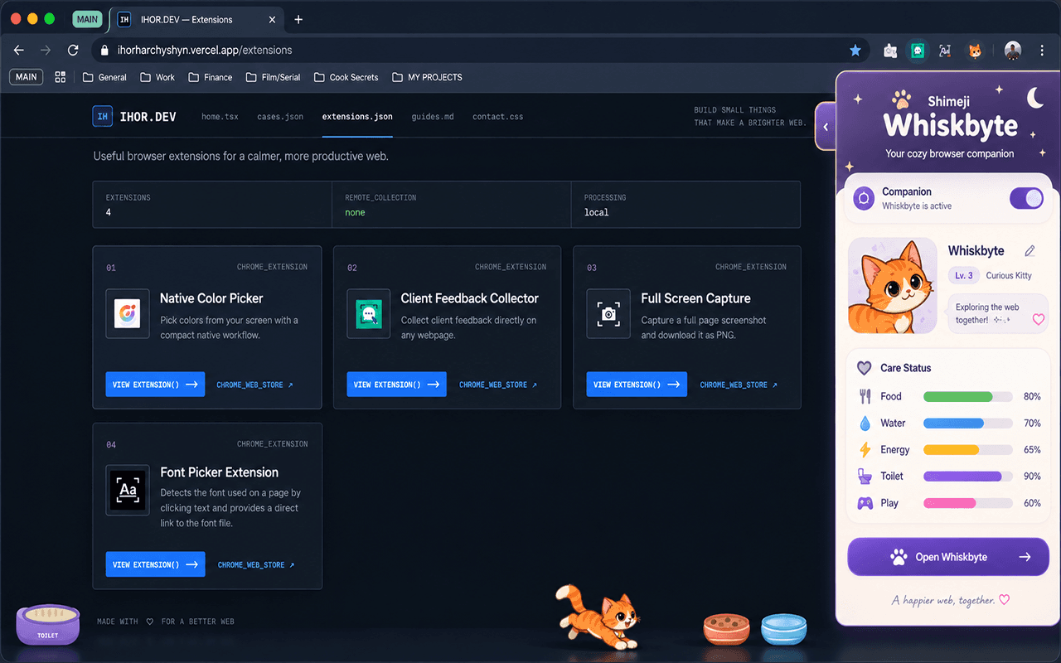The image size is (1061, 663).
Task: Open the cases.json navigation tab
Action: [280, 117]
